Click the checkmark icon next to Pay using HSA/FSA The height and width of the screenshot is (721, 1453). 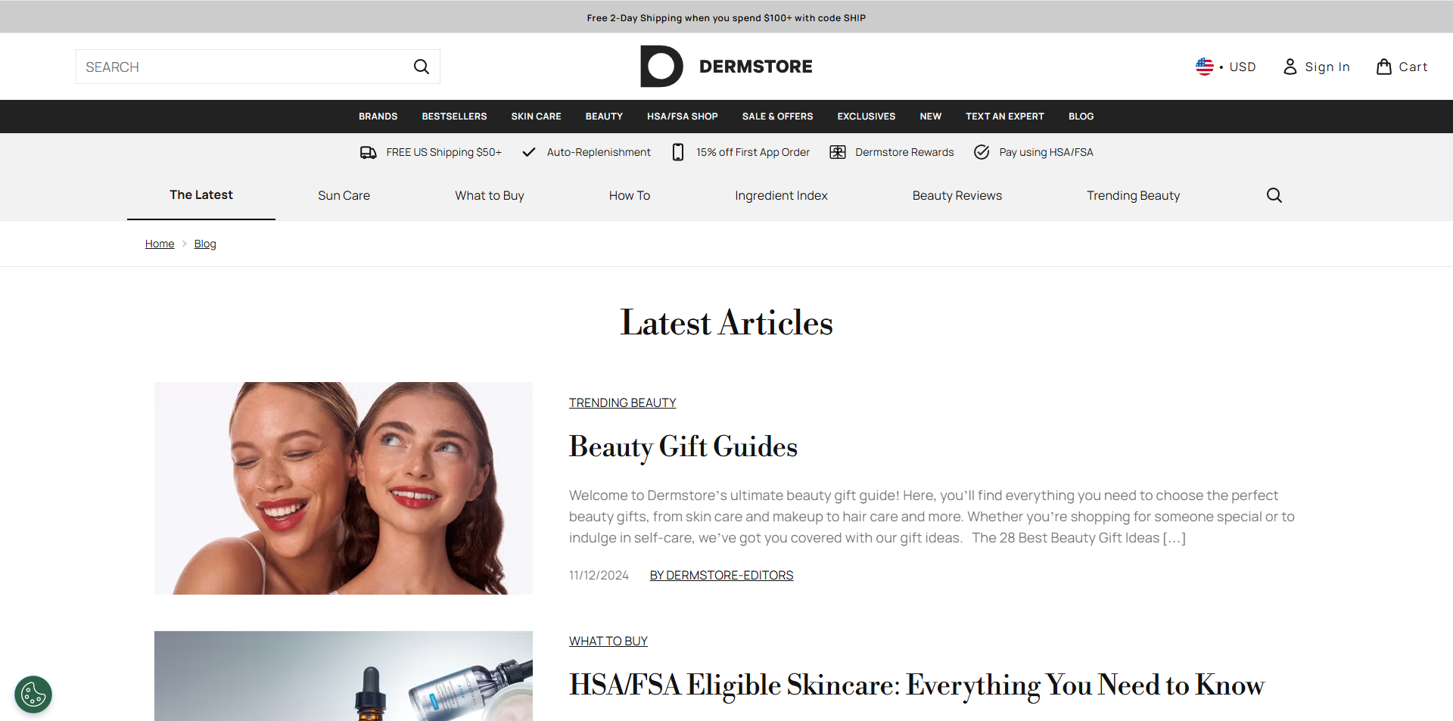[981, 152]
